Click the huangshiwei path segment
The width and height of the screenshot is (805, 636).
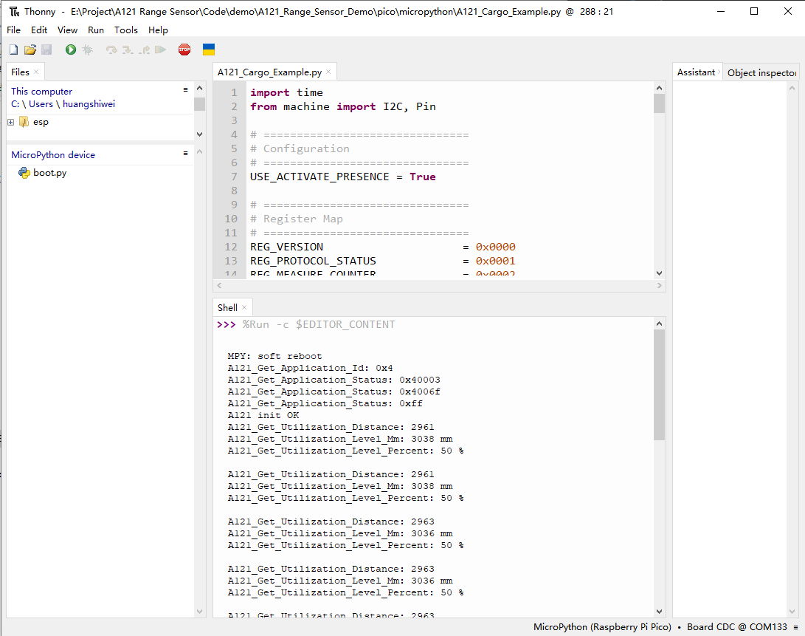[89, 104]
